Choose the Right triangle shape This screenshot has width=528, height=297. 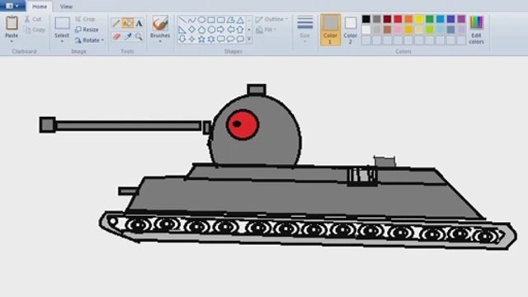(181, 30)
